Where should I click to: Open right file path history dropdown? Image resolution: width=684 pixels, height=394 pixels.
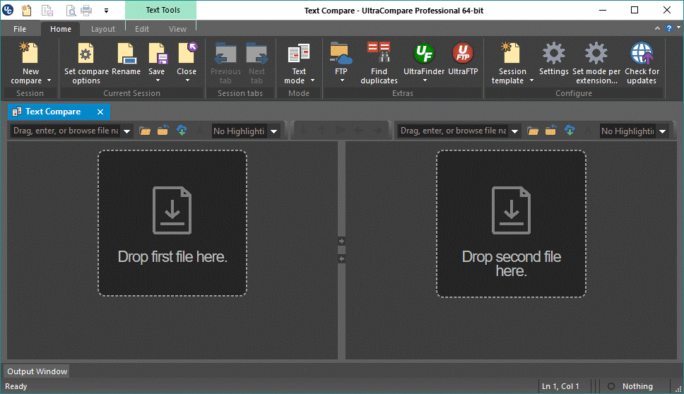click(x=514, y=131)
